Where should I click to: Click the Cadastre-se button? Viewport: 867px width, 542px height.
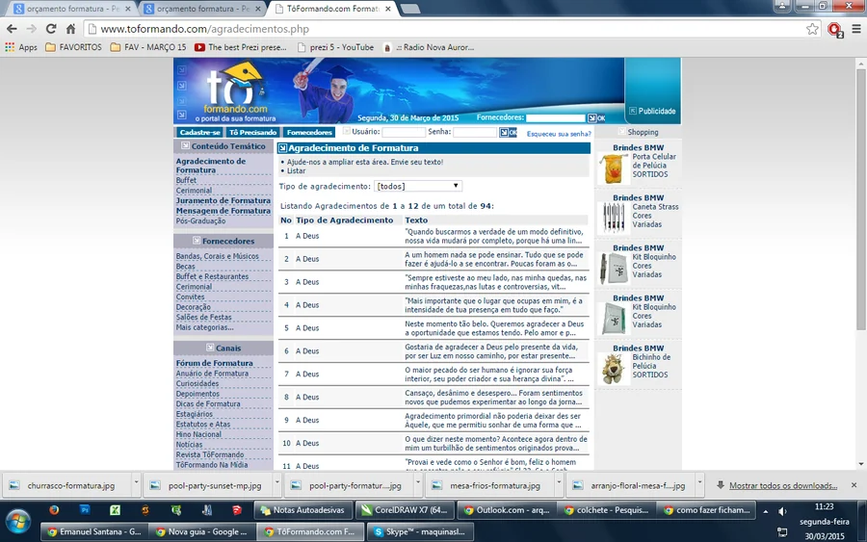(x=199, y=132)
